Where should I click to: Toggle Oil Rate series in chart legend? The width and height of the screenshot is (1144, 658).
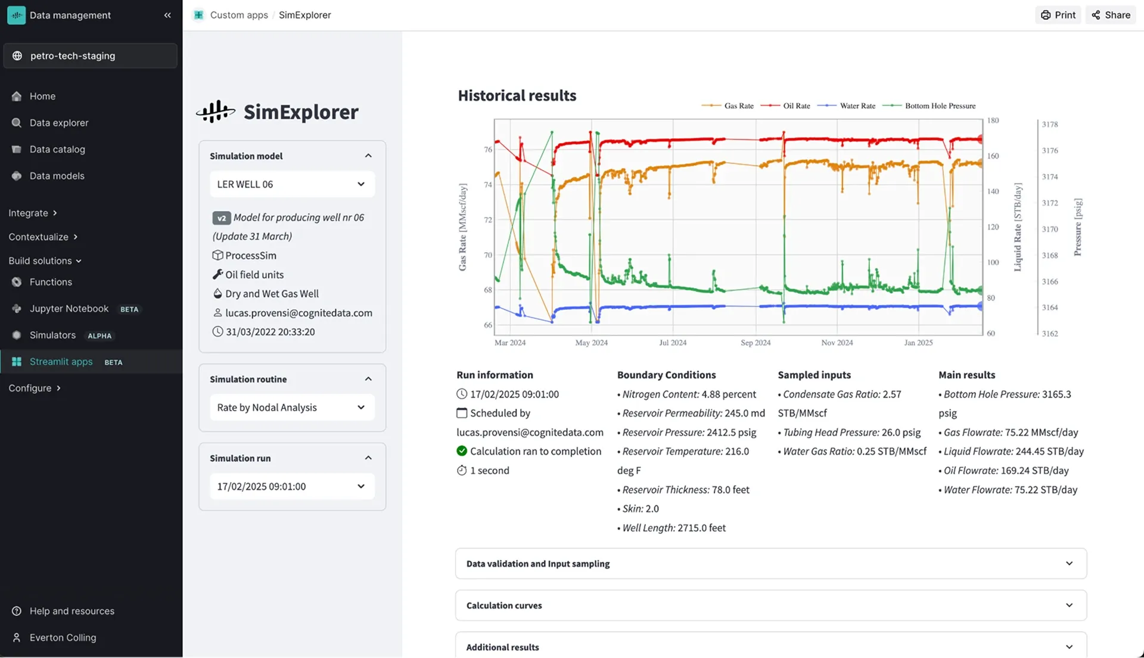pyautogui.click(x=785, y=105)
